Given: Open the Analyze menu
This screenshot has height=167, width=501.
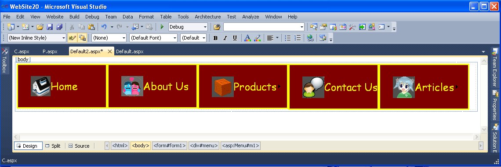Looking at the screenshot, I should click(x=250, y=17).
